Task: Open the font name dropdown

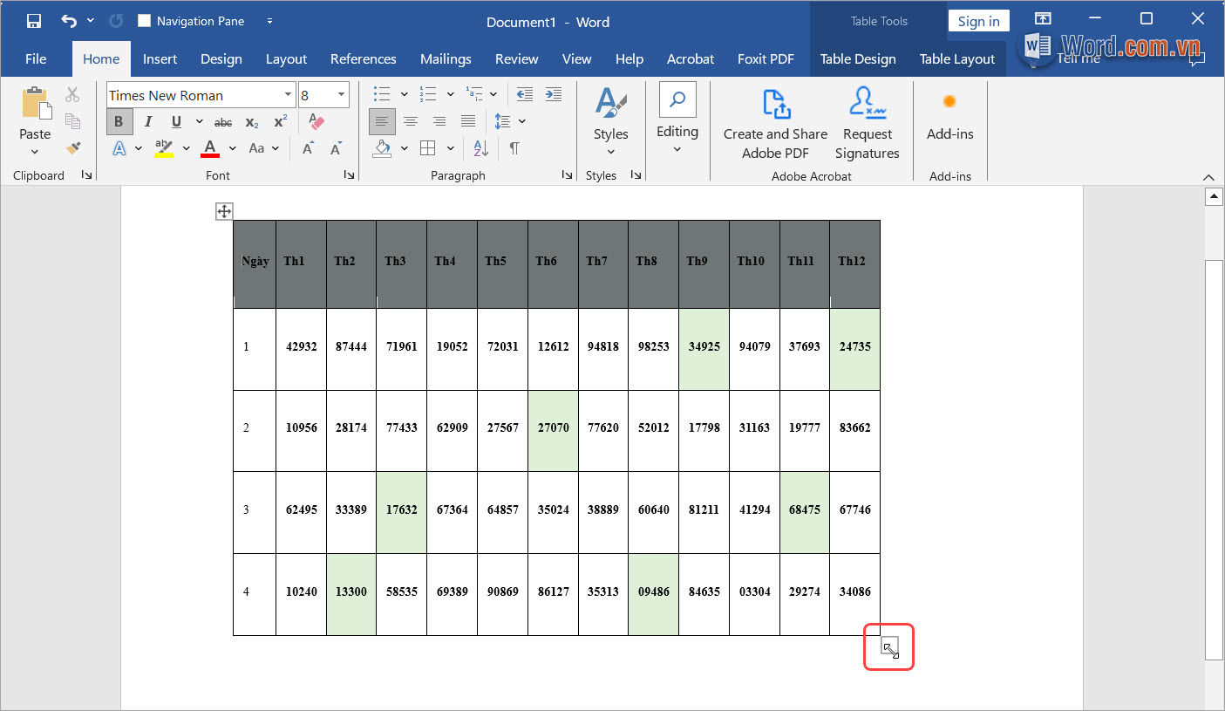Action: coord(288,95)
